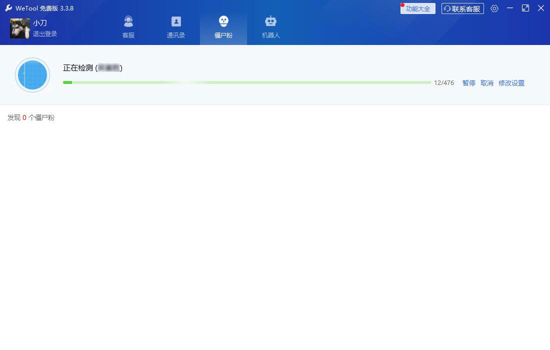
Task: Open settings via the gear icon
Action: point(494,8)
